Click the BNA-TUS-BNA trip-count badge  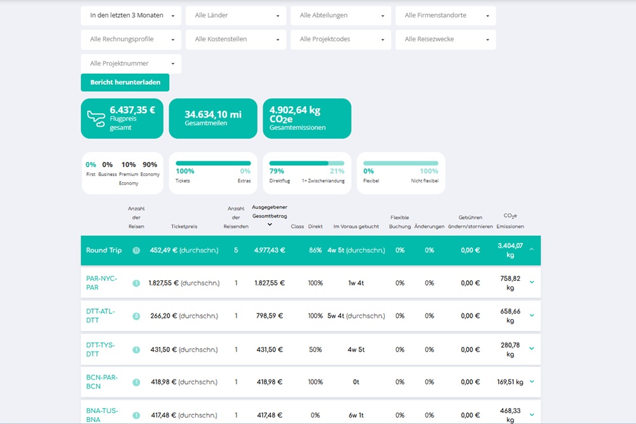click(x=136, y=416)
